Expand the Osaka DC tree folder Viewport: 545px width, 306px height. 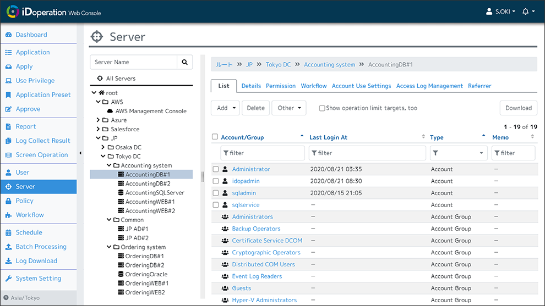tap(103, 147)
